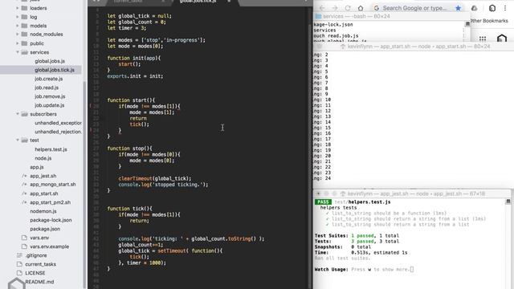Screen dimensions: 514x289
Task: Click the vars.env file icon
Action: click(24, 238)
